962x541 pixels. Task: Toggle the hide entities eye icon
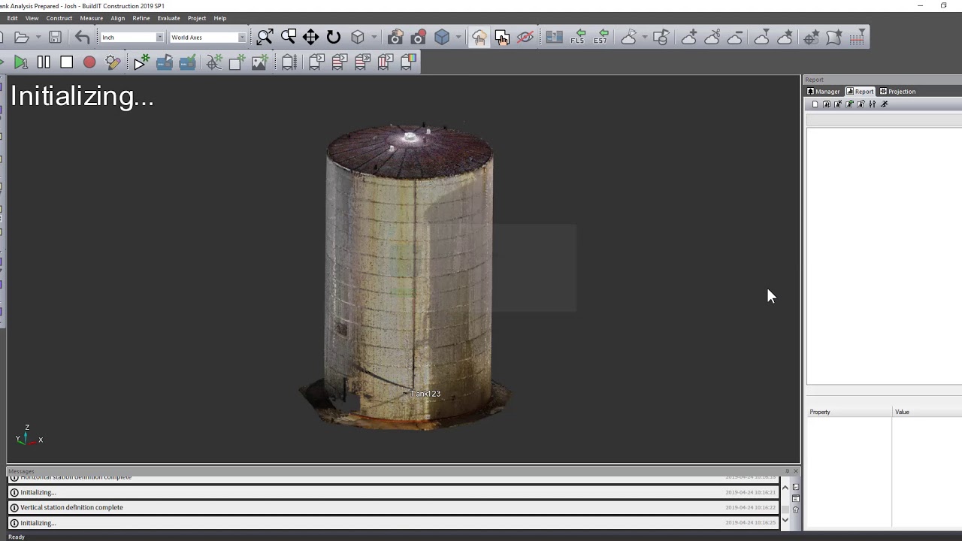coord(525,37)
